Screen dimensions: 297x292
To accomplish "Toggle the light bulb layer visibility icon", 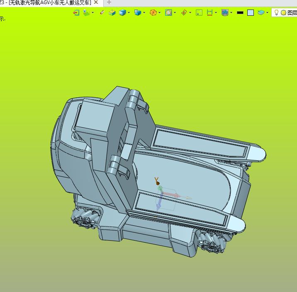I will [276, 13].
